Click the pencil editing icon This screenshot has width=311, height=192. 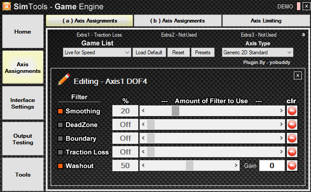tap(64, 79)
